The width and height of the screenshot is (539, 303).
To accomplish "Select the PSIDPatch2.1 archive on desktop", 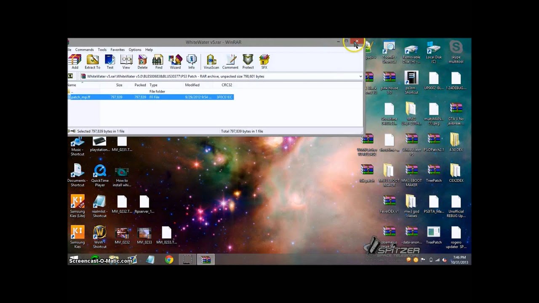I will point(434,143).
